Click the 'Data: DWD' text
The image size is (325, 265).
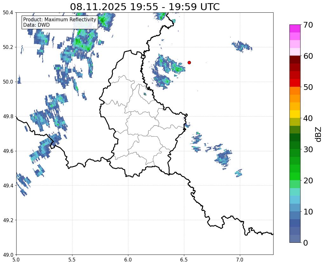(37, 25)
